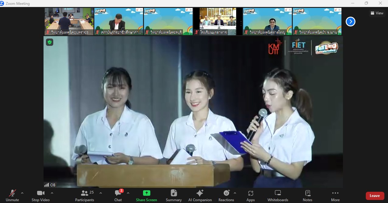Image resolution: width=388 pixels, height=203 pixels.
Task: Open Whiteboards
Action: (x=278, y=195)
